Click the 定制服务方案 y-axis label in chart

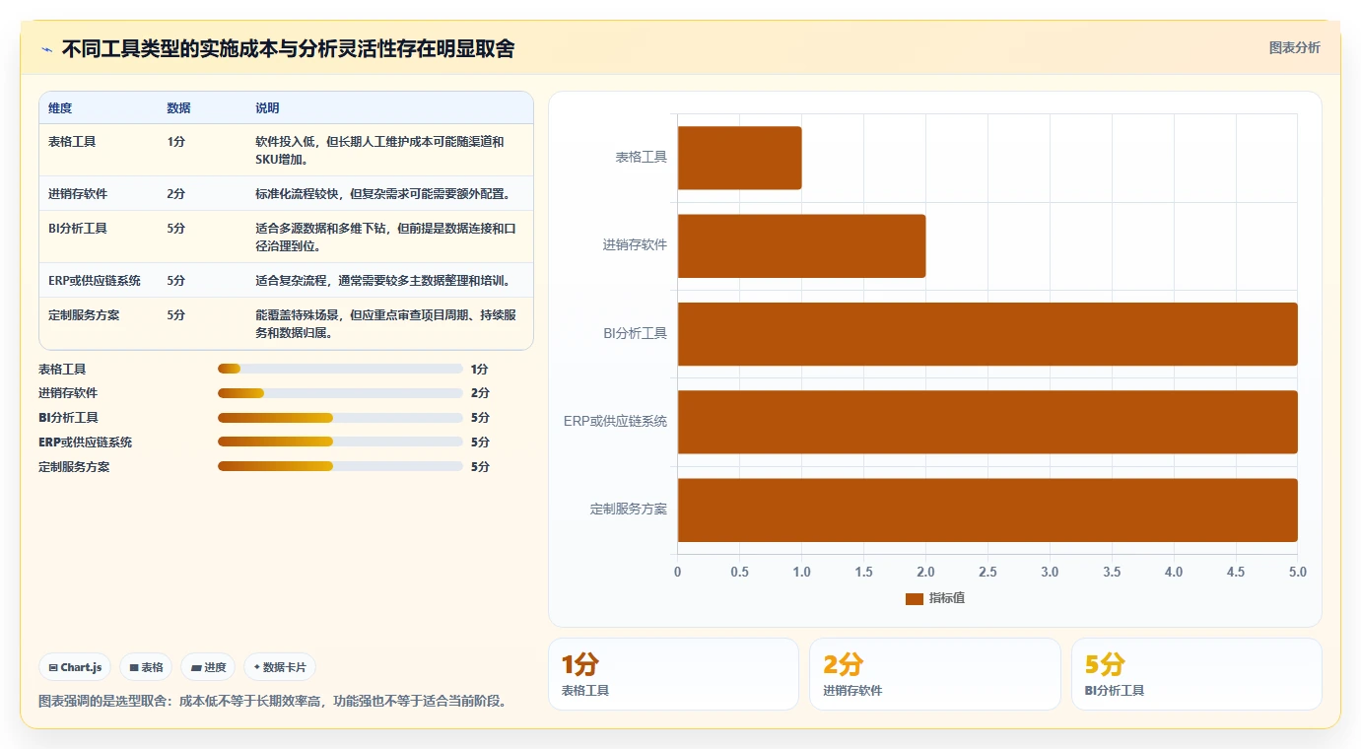[x=629, y=510]
